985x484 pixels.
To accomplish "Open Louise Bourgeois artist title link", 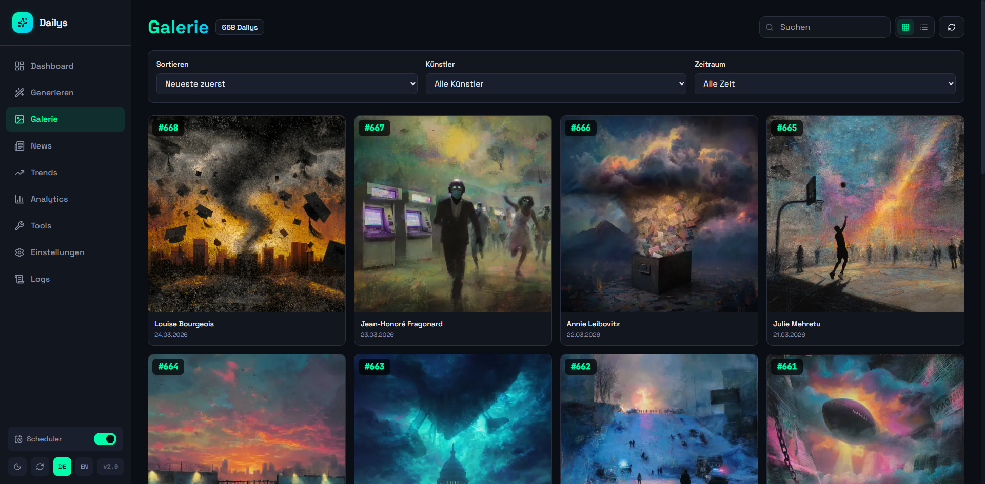I will point(184,324).
